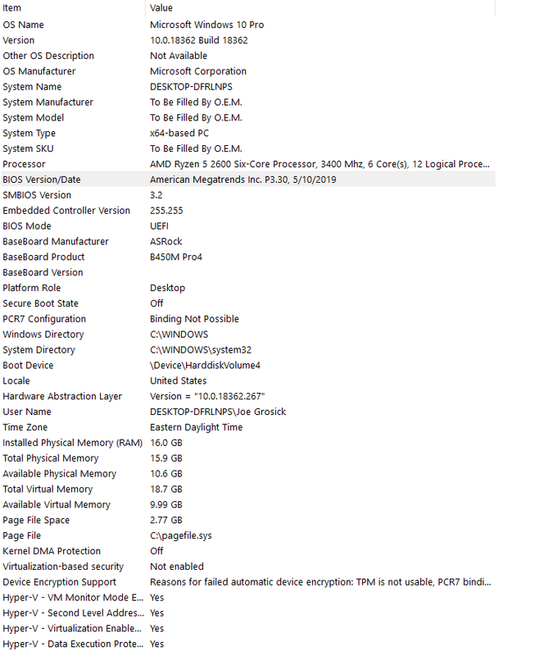Select the Hyper-V Second Level Address row
The width and height of the screenshot is (557, 656).
tap(248, 613)
